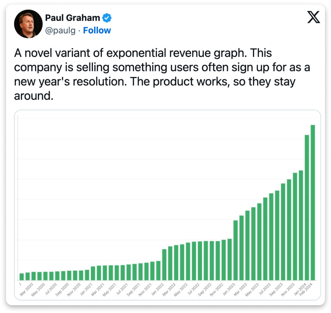Follow the @paulg account
Viewport: 331px width, 313px height.
(x=97, y=30)
